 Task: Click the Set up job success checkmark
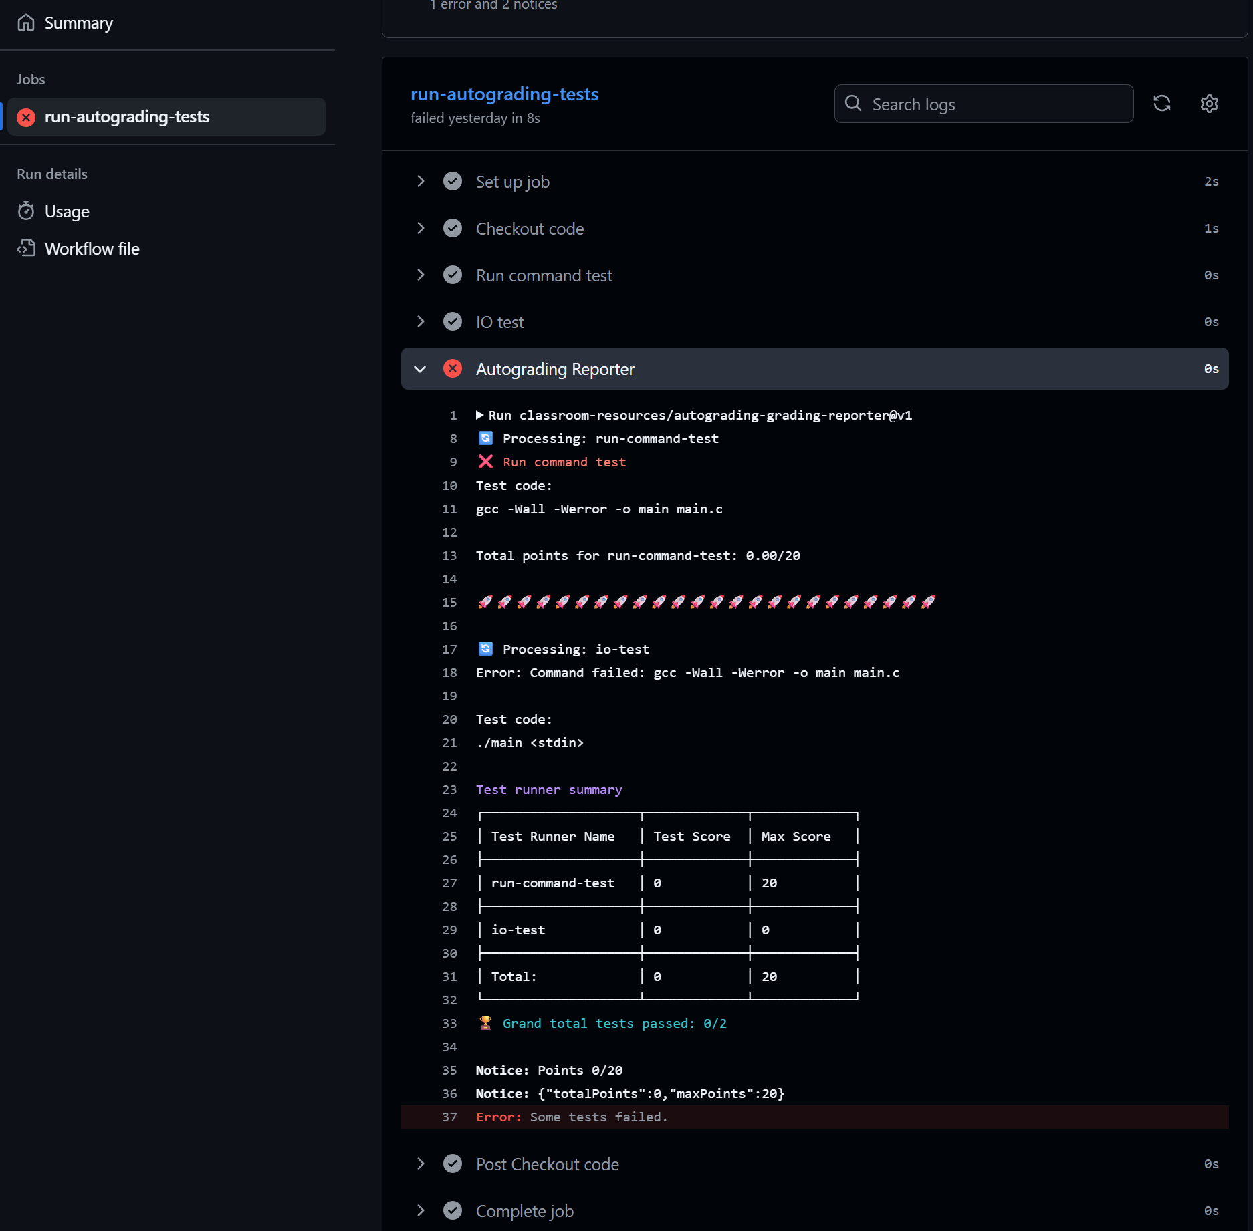[x=453, y=182]
